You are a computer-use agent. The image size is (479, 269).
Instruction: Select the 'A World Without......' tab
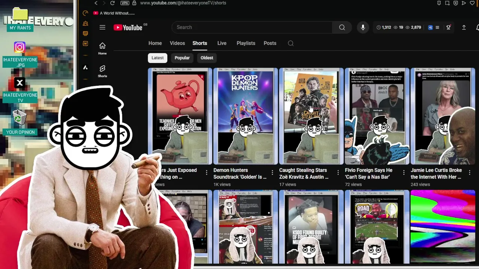(114, 13)
